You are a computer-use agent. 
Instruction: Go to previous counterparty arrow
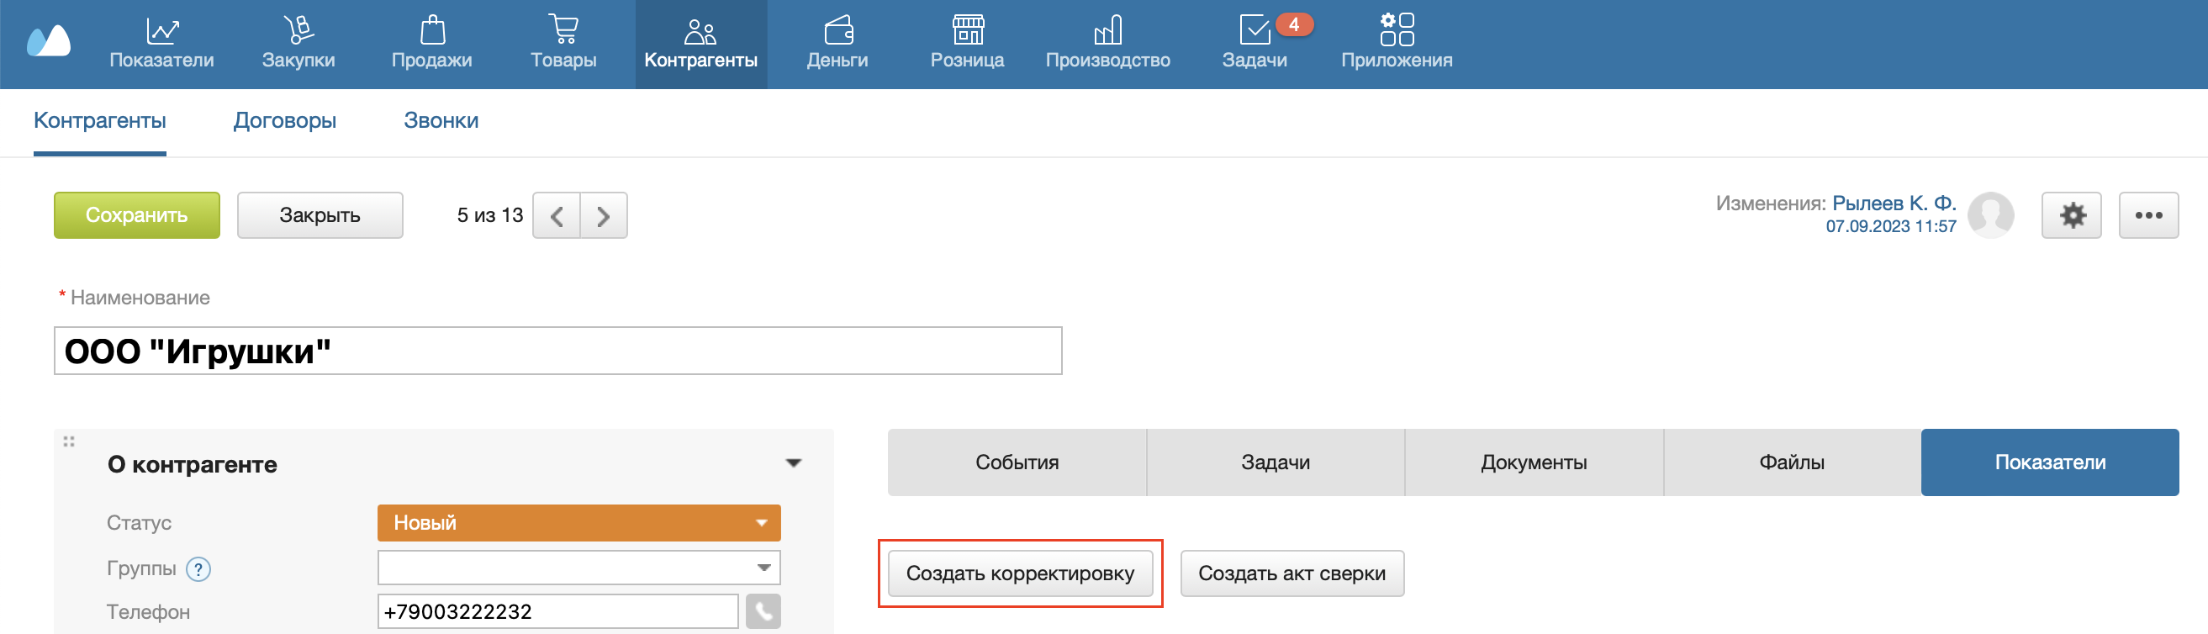pyautogui.click(x=557, y=216)
